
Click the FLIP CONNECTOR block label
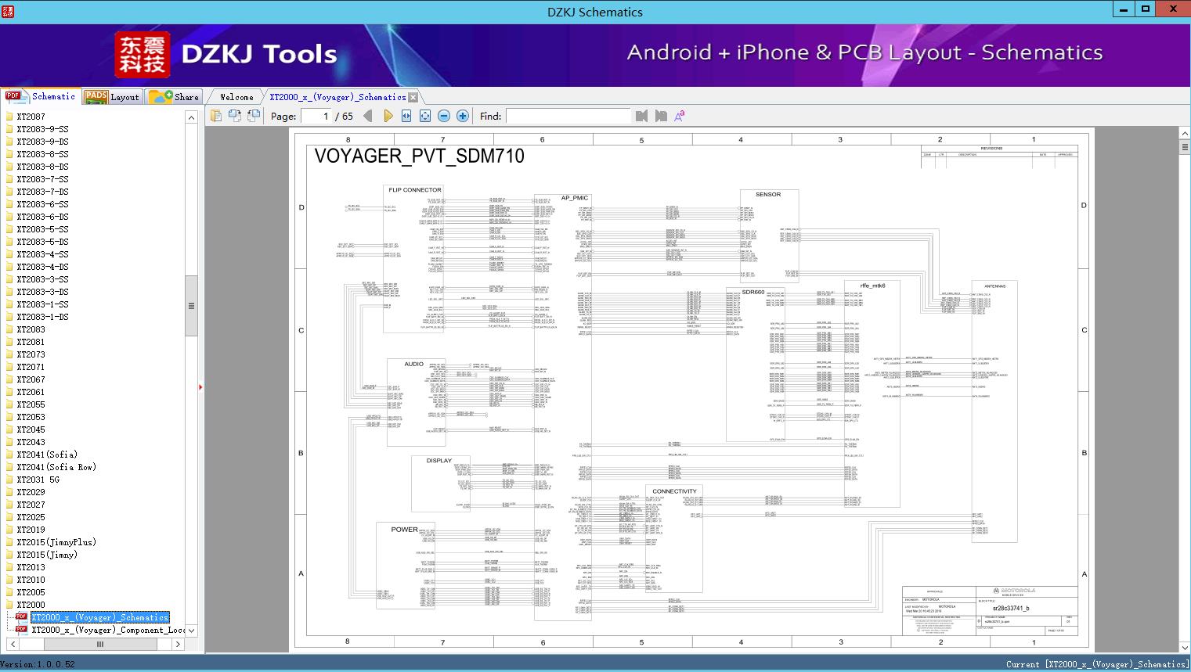415,190
